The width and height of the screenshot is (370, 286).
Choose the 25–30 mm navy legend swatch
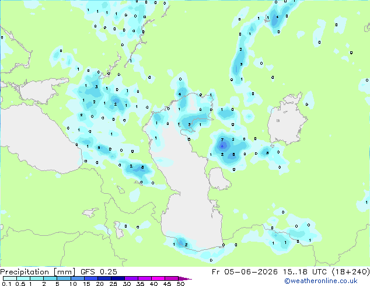[117, 278]
